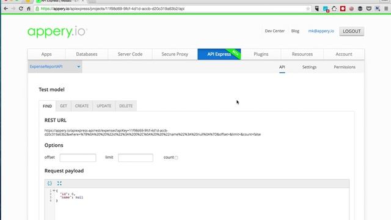Open the Account tab
This screenshot has width=391, height=220.
pyautogui.click(x=344, y=54)
